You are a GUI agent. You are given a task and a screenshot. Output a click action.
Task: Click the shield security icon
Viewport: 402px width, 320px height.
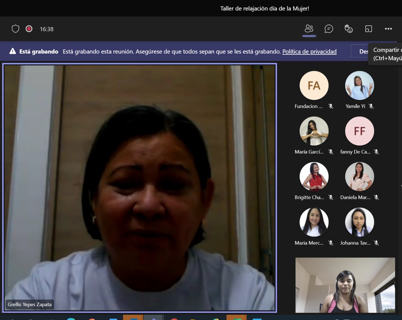click(15, 29)
